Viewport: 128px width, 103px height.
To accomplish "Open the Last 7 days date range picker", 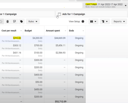I will (105, 5).
